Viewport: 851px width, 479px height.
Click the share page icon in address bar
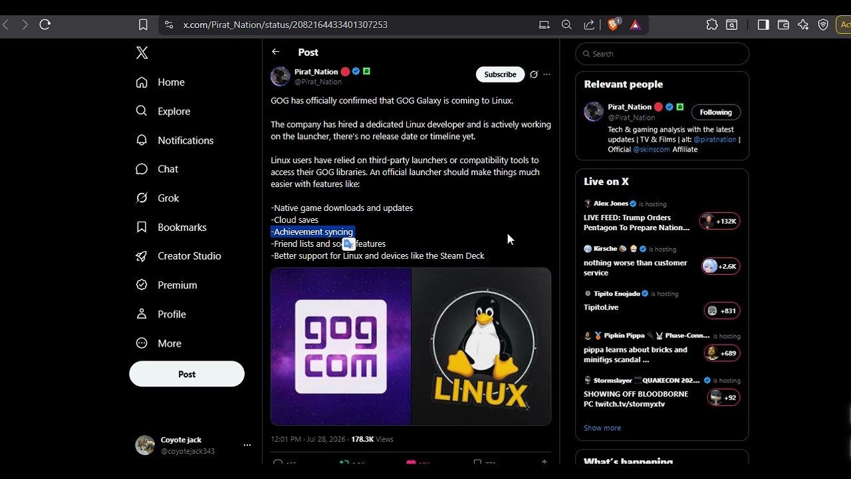coord(589,25)
